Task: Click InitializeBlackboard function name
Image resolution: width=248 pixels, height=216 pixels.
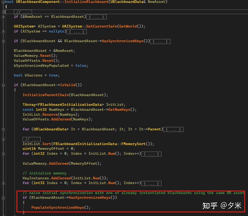Action: click(x=86, y=2)
